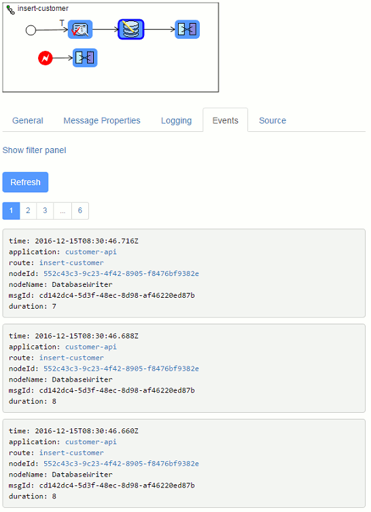Image resolution: width=371 pixels, height=512 pixels.
Task: Click the red error handler lightning icon
Action: pyautogui.click(x=46, y=58)
